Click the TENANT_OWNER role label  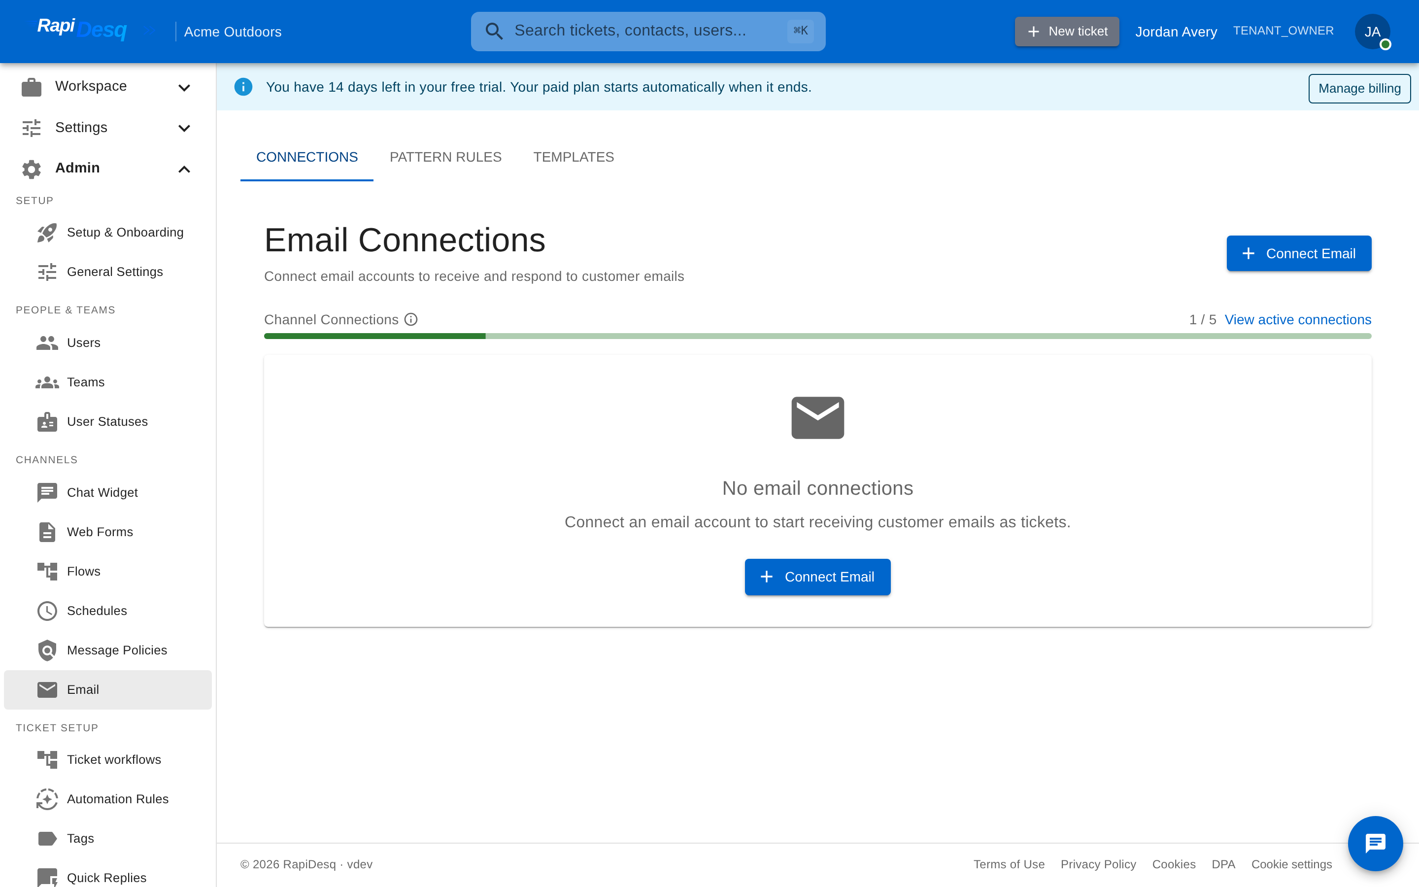coord(1283,31)
